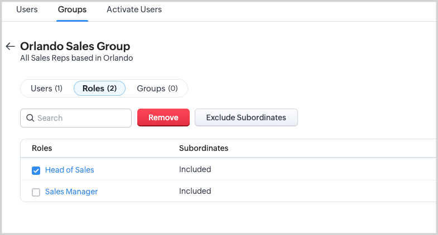438x235 pixels.
Task: Uncheck the Head of Sales checkbox
Action: (x=36, y=170)
